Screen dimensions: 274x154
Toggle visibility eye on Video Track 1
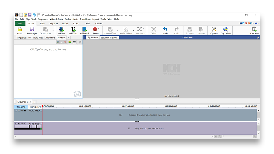pyautogui.click(x=19, y=110)
